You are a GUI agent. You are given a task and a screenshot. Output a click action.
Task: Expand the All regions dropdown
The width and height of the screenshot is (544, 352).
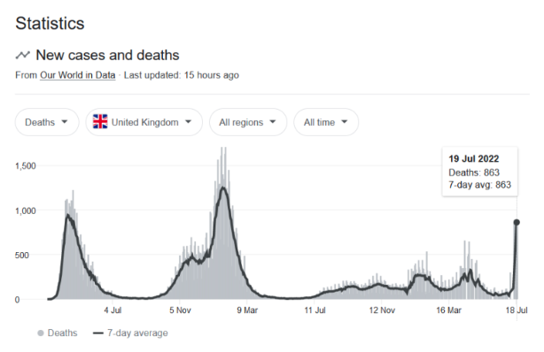(248, 122)
